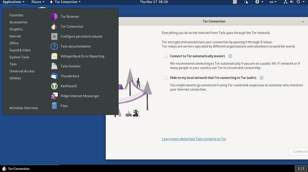Launch the Tails Installer icon
Screen dimensions: 308x172
[54, 66]
